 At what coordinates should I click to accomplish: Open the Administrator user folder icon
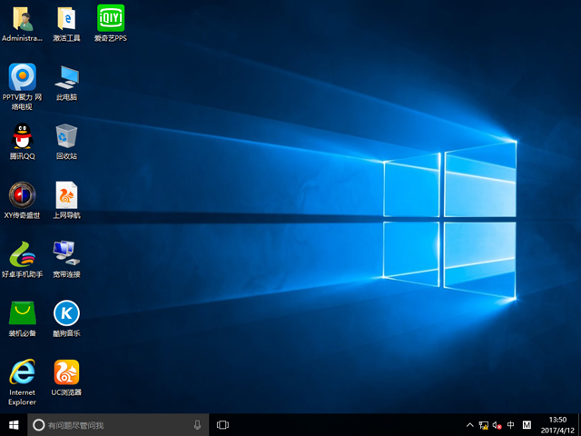pos(22,18)
